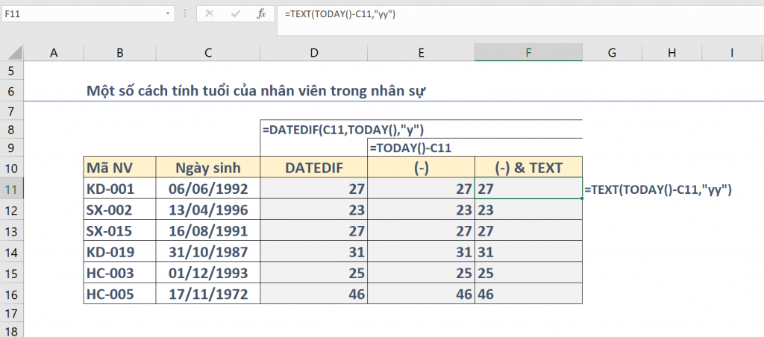Select column B header
The width and height of the screenshot is (764, 337).
click(x=120, y=52)
